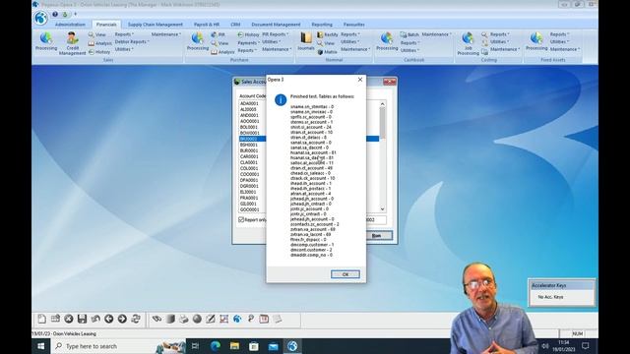Expand Sales Utilities dropdown
Image resolution: width=630 pixels, height=354 pixels.
pyautogui.click(x=124, y=49)
